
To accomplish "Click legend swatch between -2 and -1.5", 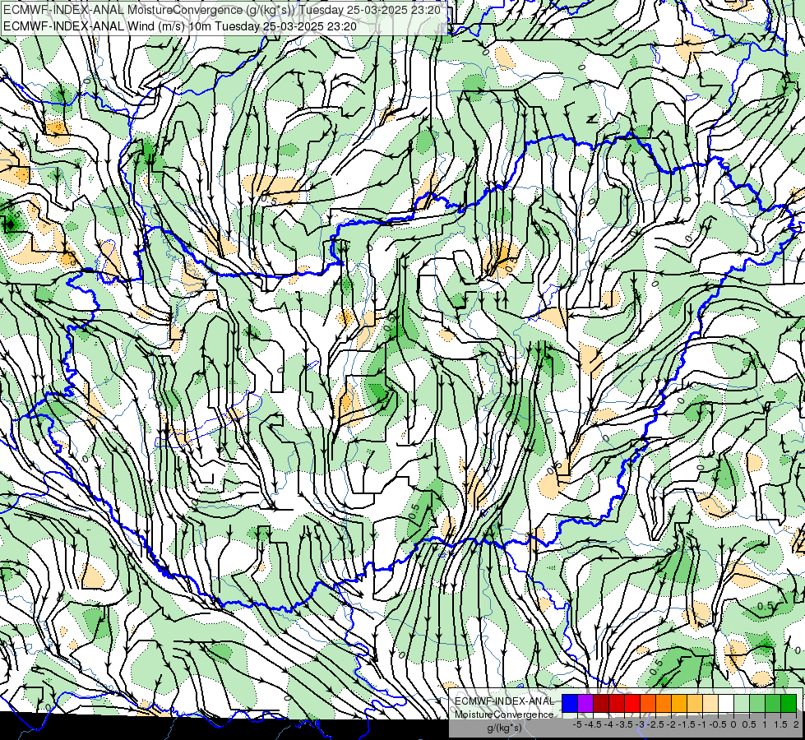I will tap(678, 703).
